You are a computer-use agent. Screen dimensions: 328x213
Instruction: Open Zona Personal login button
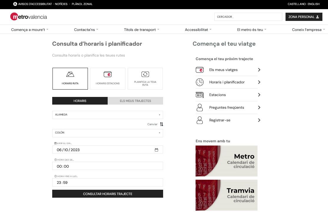pyautogui.click(x=304, y=17)
